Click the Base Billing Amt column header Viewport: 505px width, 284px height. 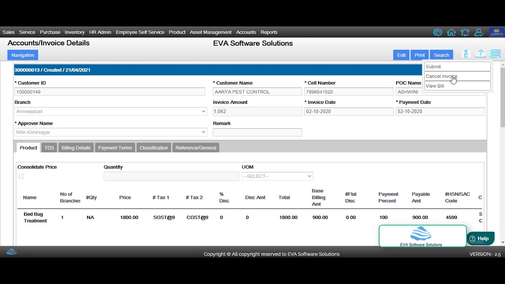(319, 197)
